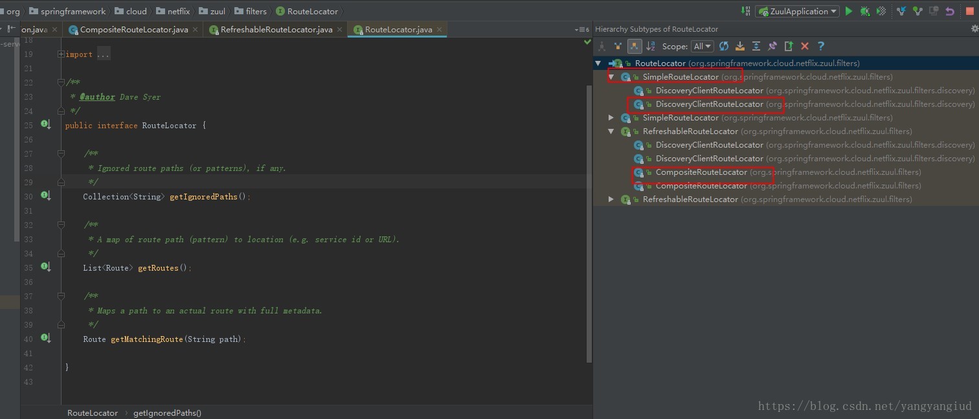Select first CompositeRouteLocator hierarchy row

[x=786, y=172]
